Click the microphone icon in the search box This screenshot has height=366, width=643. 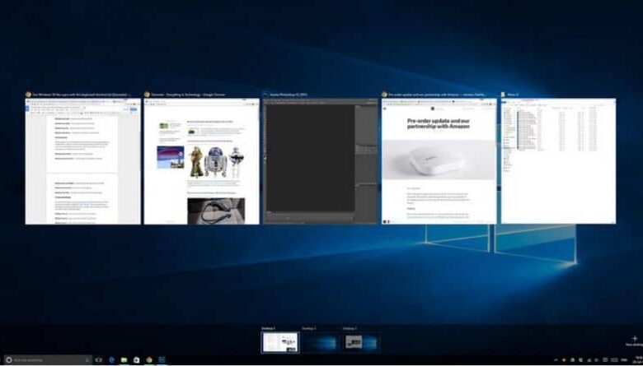(x=87, y=360)
